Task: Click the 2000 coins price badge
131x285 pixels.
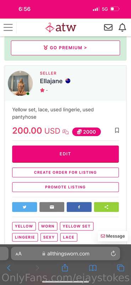Action: pyautogui.click(x=86, y=132)
